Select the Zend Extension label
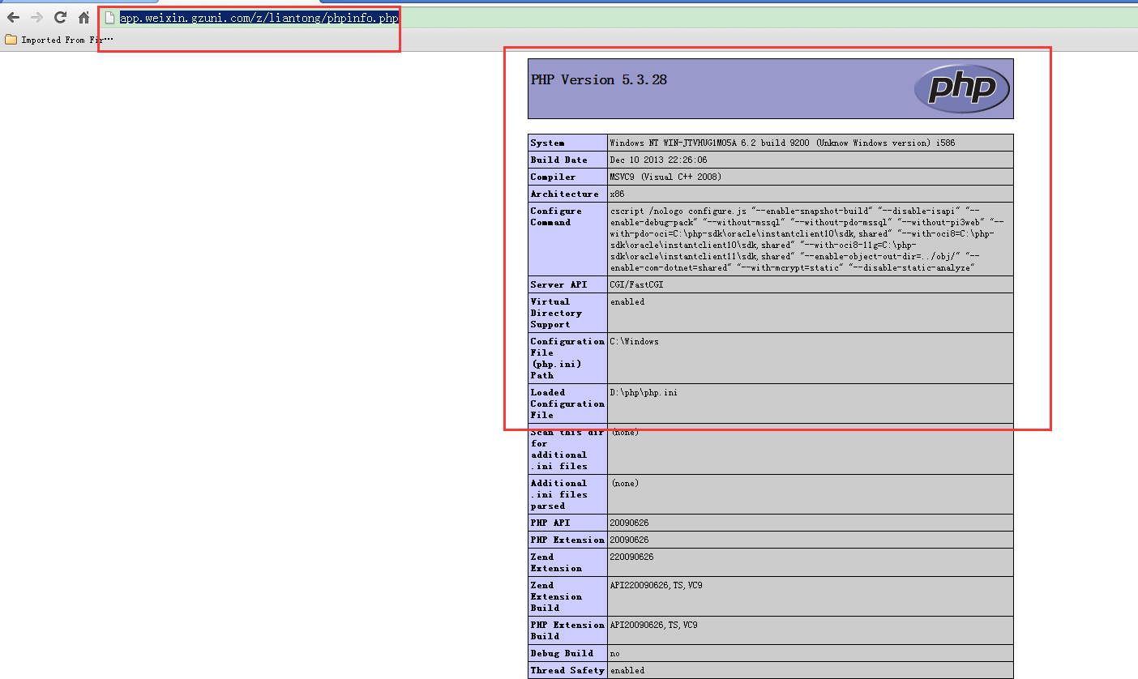This screenshot has width=1138, height=679. tap(556, 562)
